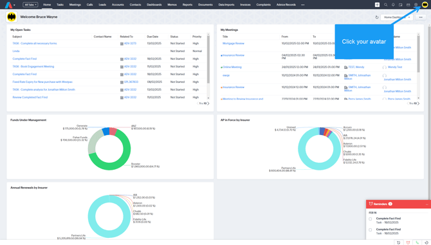Click the alarm clock icon in Reminders header
Viewport: 431px width, 245px height.
371,204
